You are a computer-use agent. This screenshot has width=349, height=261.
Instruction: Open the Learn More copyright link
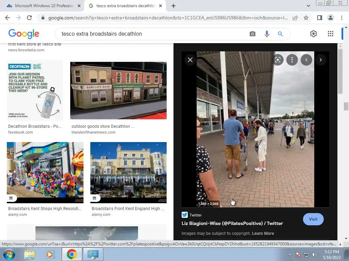263,233
